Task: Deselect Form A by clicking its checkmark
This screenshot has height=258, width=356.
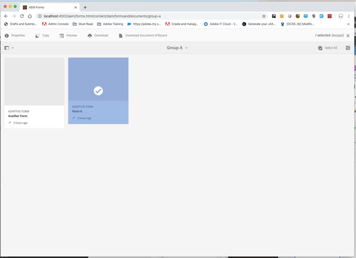Action: 98,91
